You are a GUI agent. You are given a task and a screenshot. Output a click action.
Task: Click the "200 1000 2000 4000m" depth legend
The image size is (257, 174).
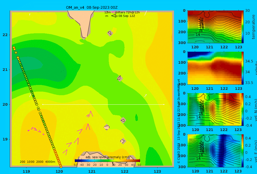(x=37, y=162)
